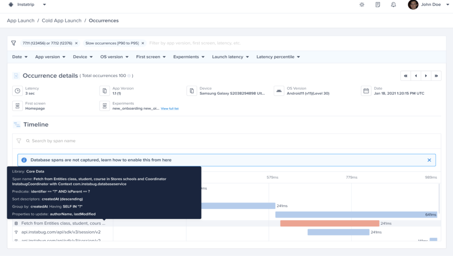Viewport: 453px width, 256px height.
Task: Open the Launch latency filter dropdown
Action: point(230,57)
